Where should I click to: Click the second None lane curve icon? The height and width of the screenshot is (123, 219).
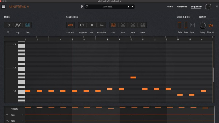7,121
